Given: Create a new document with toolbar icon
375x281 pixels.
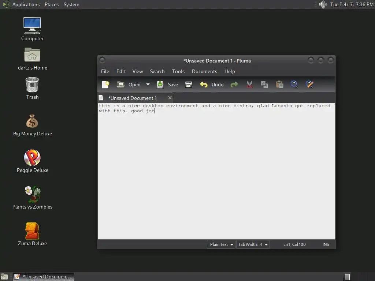Looking at the screenshot, I should [x=105, y=85].
